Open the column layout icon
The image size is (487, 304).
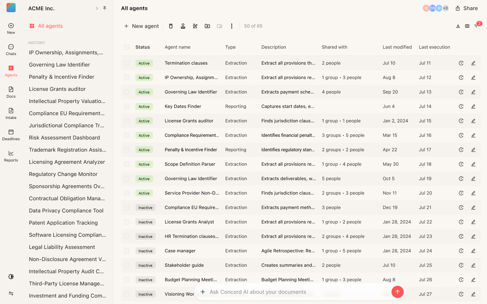[x=467, y=26]
